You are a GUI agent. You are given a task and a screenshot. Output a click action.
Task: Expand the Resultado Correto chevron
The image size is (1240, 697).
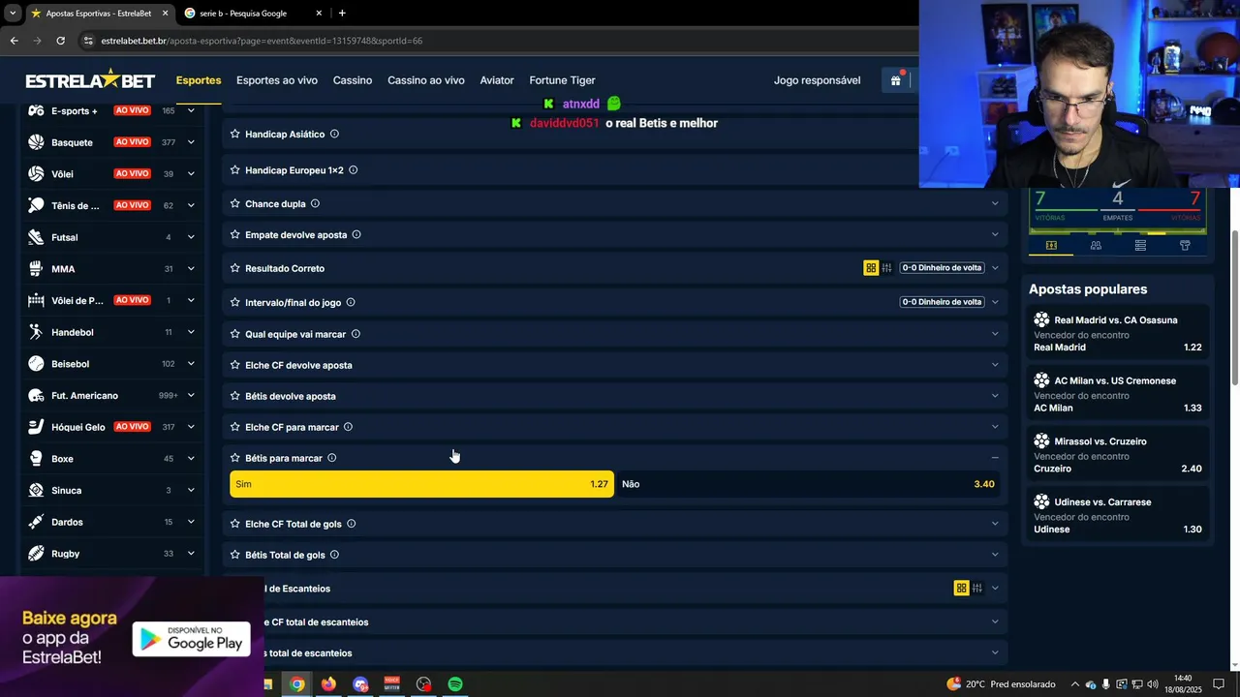coord(995,268)
